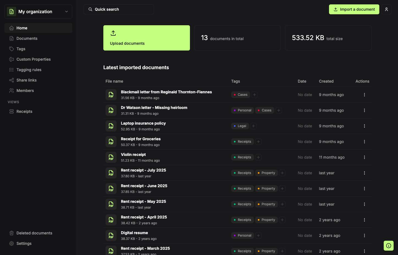Open Members in sidebar
Screen dimensions: 398x255
(x=38, y=91)
